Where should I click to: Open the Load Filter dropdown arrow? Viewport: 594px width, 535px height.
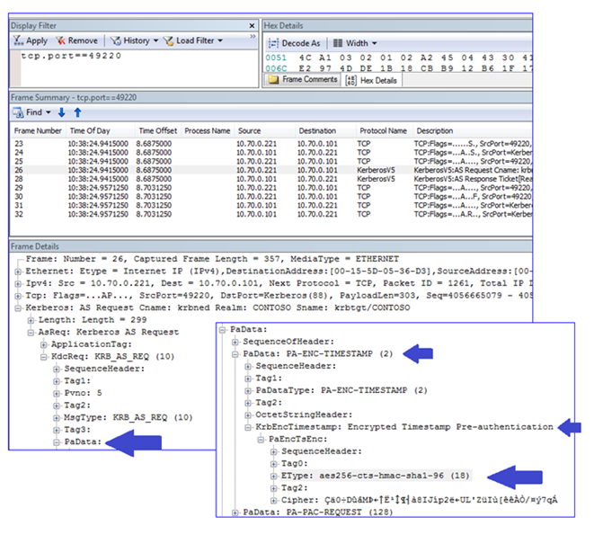(x=220, y=40)
